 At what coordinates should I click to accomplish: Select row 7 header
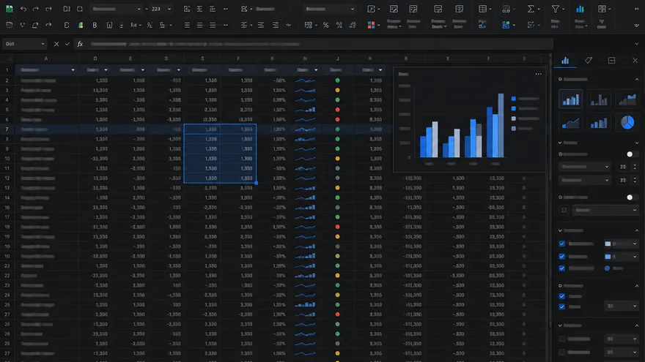(x=7, y=129)
